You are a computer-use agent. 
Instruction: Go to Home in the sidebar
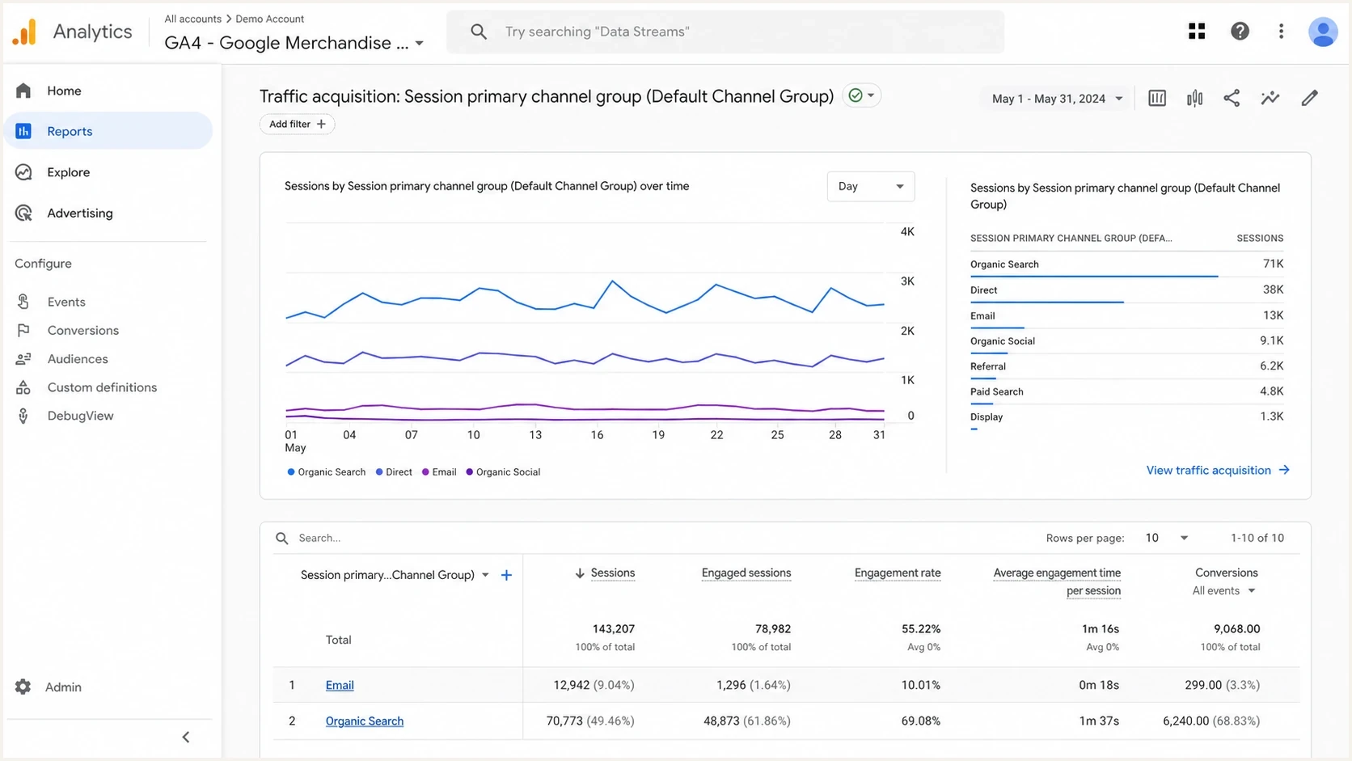pyautogui.click(x=108, y=91)
